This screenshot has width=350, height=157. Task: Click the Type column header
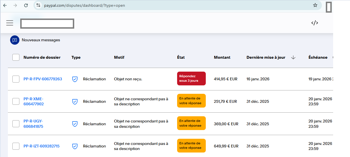(76, 57)
